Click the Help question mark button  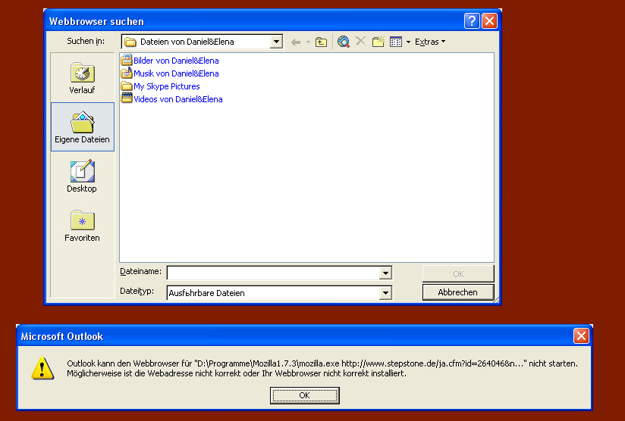coord(472,20)
